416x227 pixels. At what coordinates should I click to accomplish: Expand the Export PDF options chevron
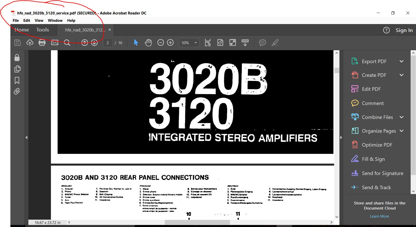pyautogui.click(x=402, y=61)
